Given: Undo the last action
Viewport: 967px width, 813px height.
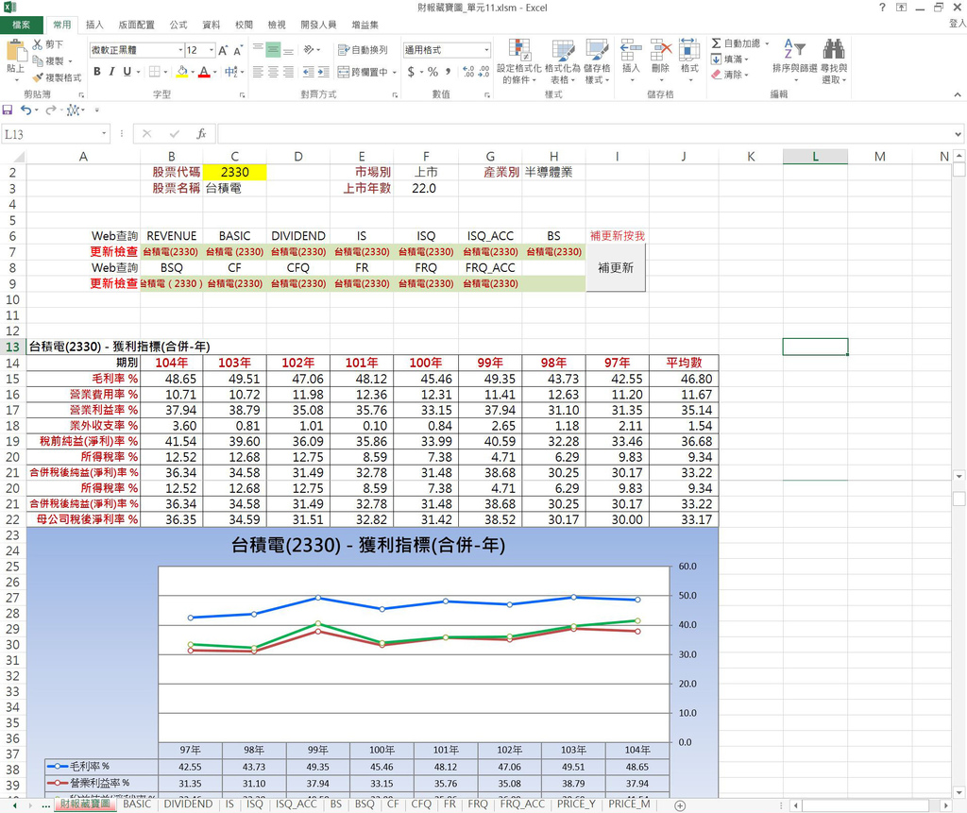Looking at the screenshot, I should 25,110.
